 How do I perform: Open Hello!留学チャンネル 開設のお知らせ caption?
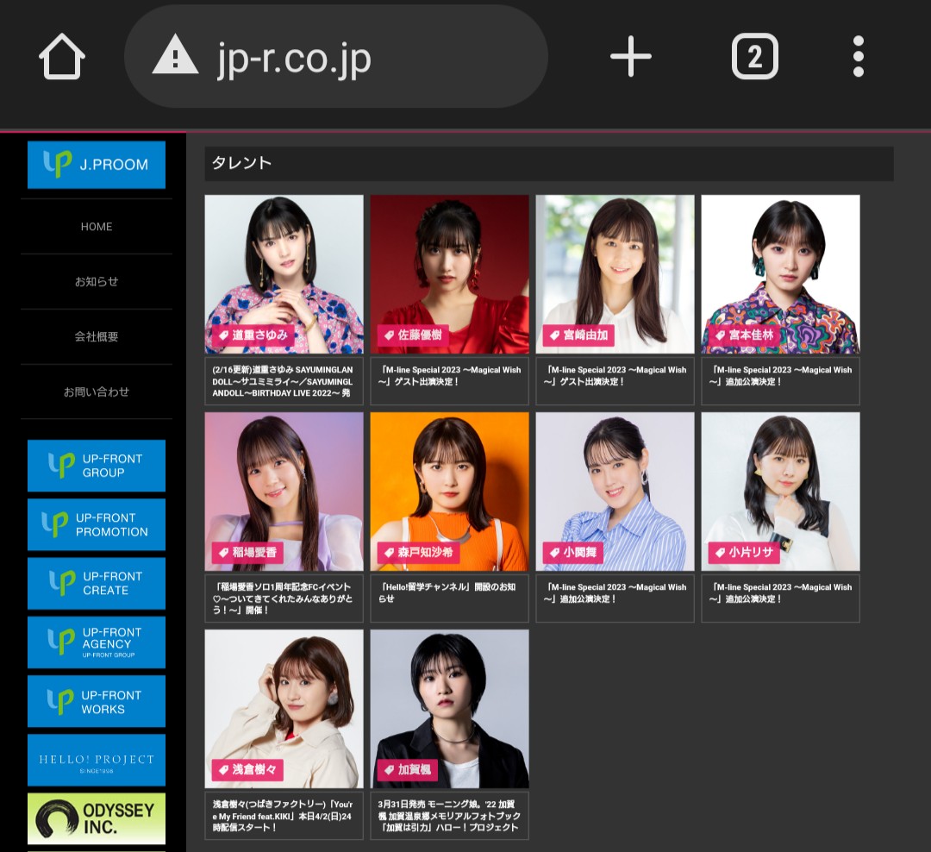tap(449, 598)
